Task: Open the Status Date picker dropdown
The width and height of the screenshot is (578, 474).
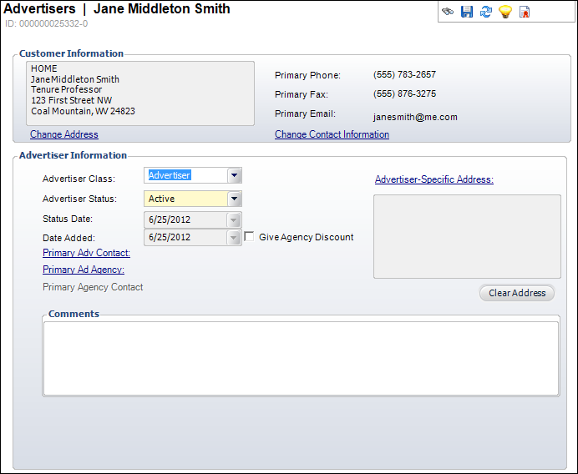Action: pyautogui.click(x=235, y=219)
